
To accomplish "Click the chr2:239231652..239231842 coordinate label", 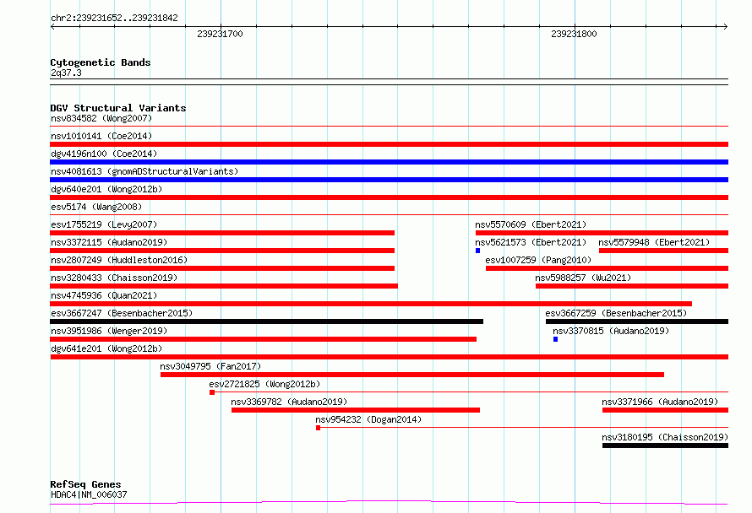I will (114, 18).
